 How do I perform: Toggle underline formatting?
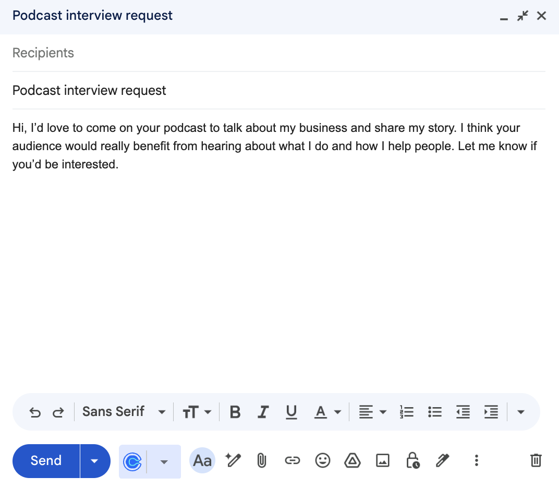pos(291,412)
